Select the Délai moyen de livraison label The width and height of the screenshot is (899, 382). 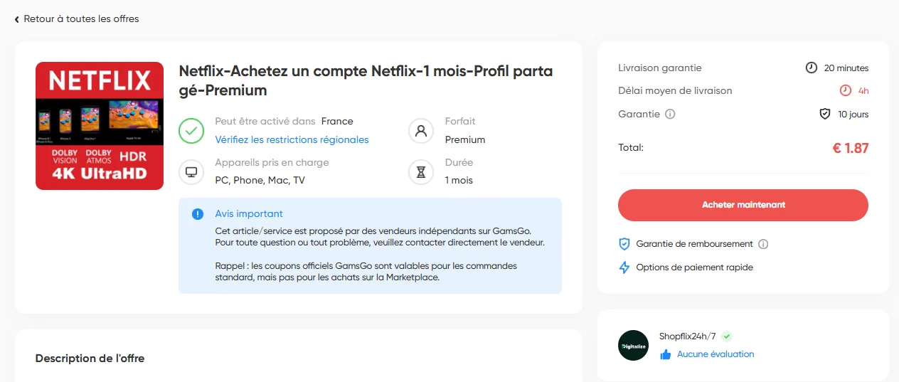675,90
